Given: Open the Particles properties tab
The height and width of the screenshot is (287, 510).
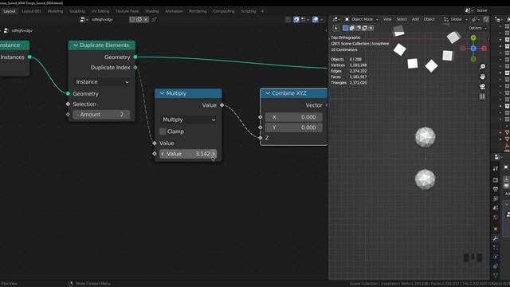Looking at the screenshot, I should (x=496, y=248).
